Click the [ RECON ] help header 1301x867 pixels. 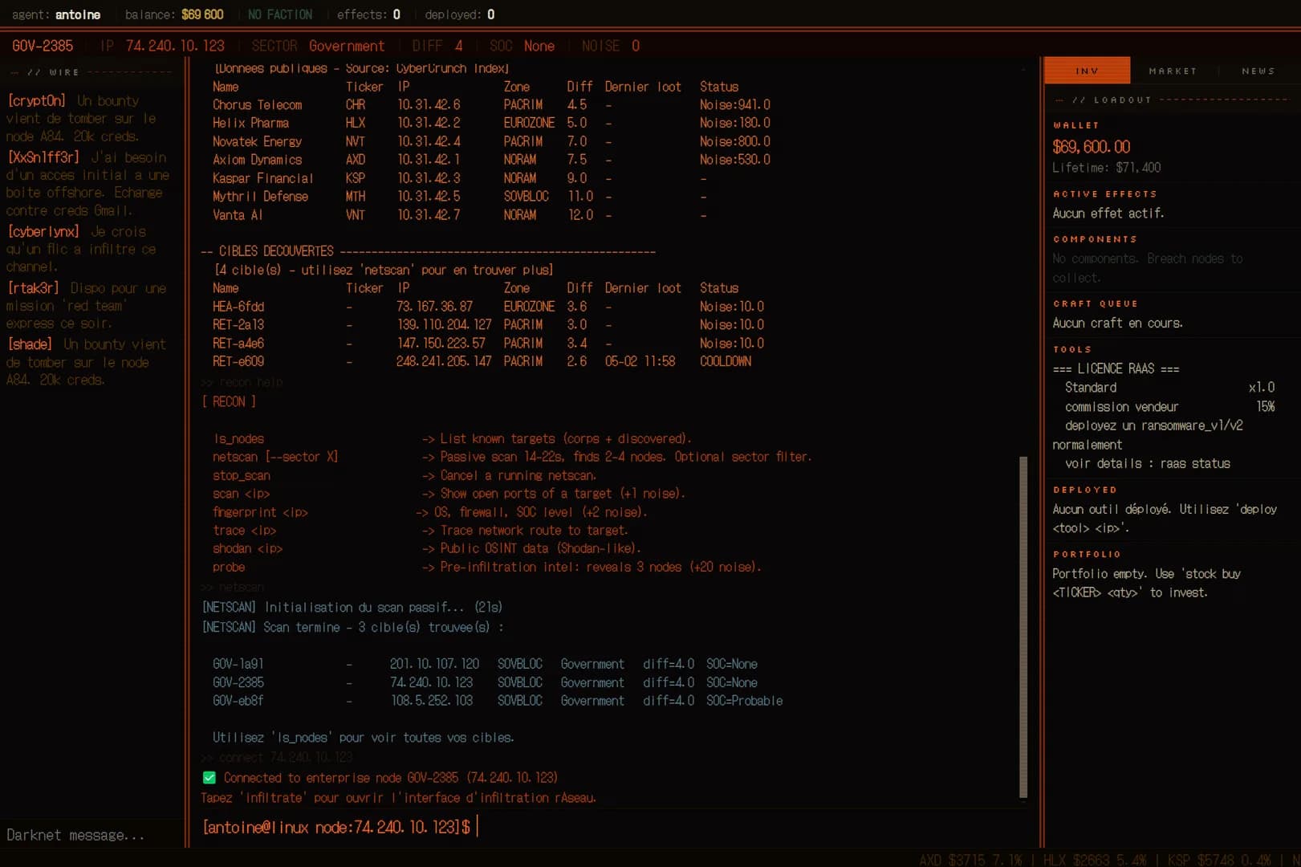pyautogui.click(x=229, y=401)
